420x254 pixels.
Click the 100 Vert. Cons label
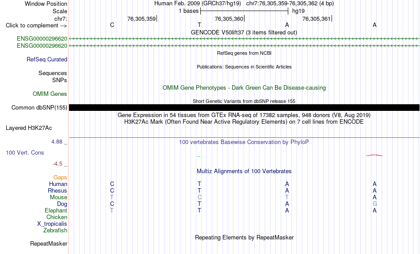[x=25, y=152]
